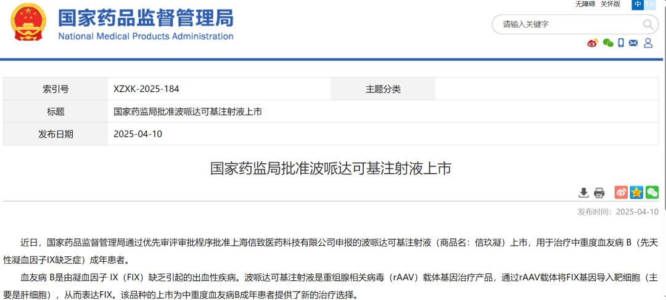Switch language to En
This screenshot has width=666, height=300.
click(x=650, y=4)
